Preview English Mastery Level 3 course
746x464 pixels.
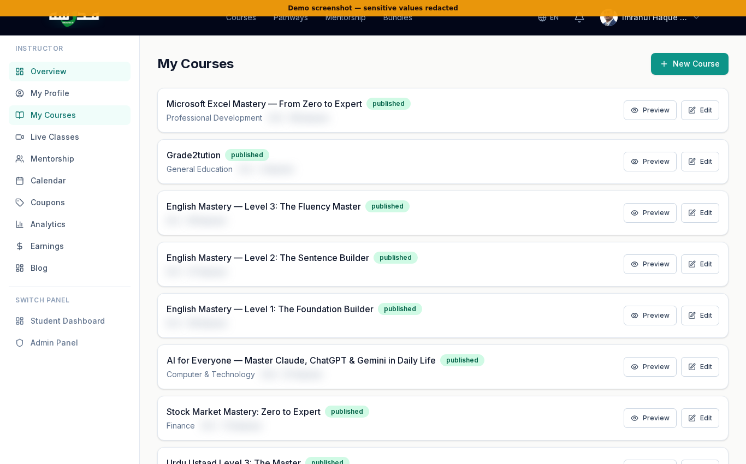(x=650, y=213)
